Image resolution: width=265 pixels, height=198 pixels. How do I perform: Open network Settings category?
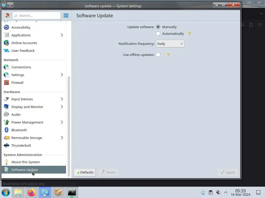coord(34,75)
